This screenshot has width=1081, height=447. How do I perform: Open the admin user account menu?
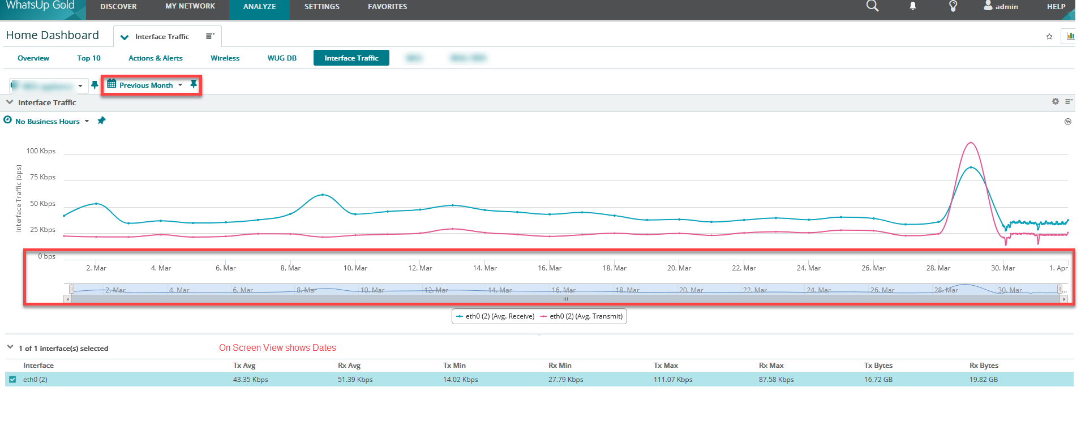coord(1001,6)
